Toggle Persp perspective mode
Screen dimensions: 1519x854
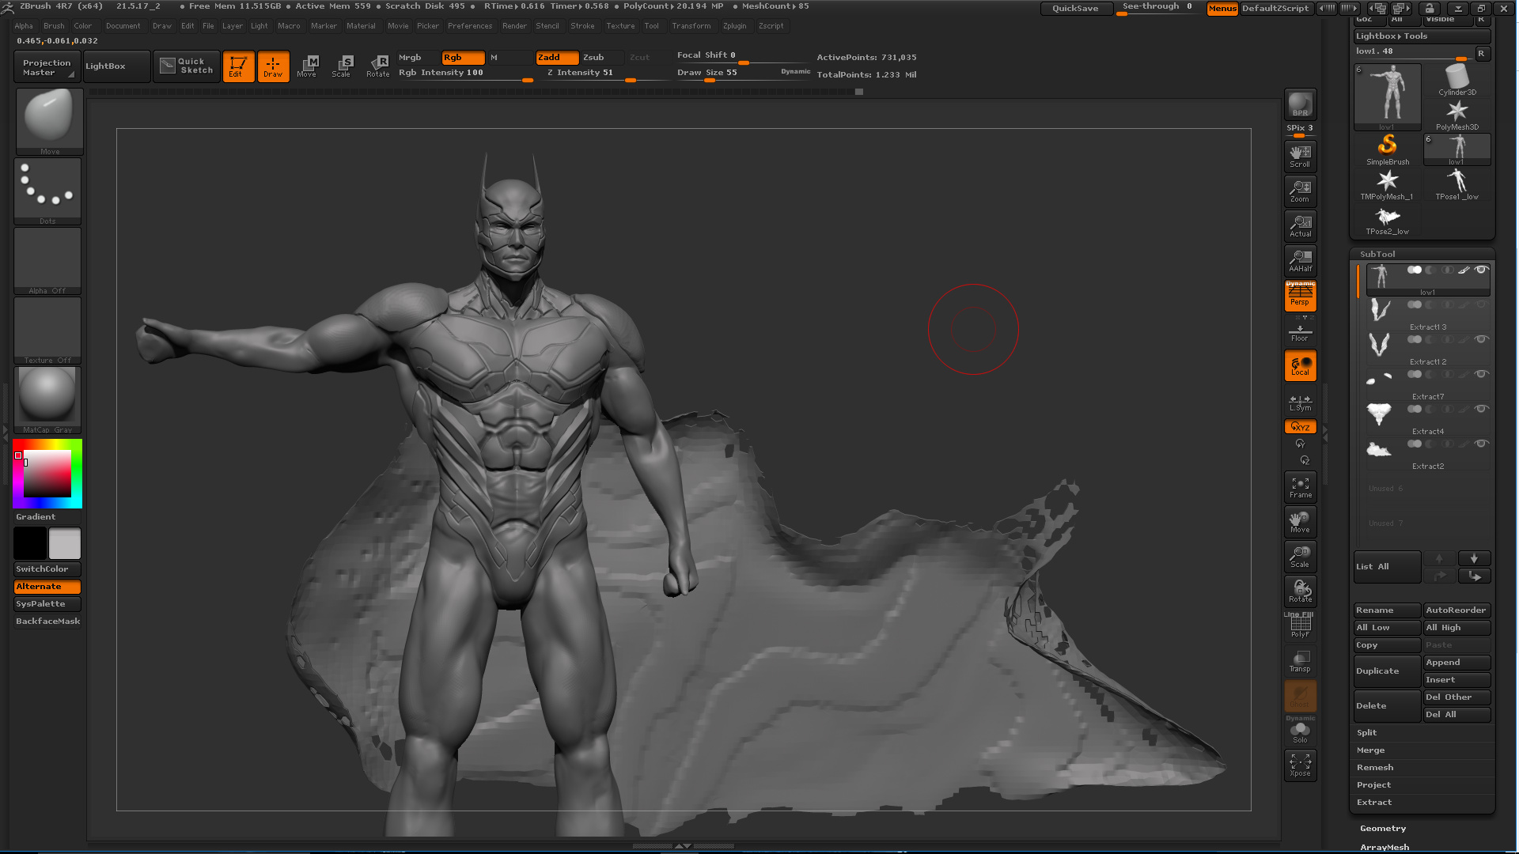click(x=1300, y=295)
